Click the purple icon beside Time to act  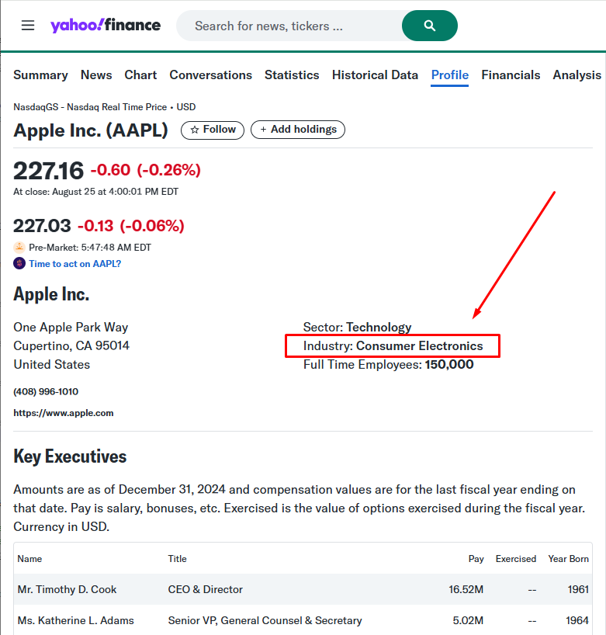(19, 263)
